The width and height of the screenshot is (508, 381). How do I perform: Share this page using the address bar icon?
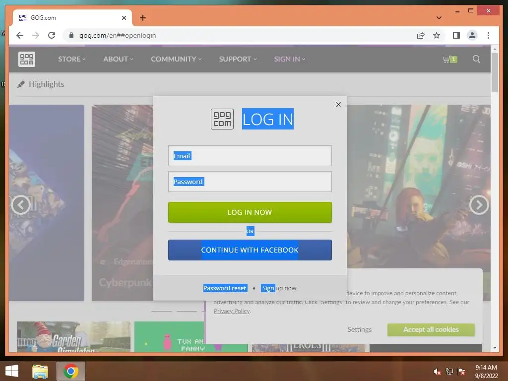(x=421, y=35)
